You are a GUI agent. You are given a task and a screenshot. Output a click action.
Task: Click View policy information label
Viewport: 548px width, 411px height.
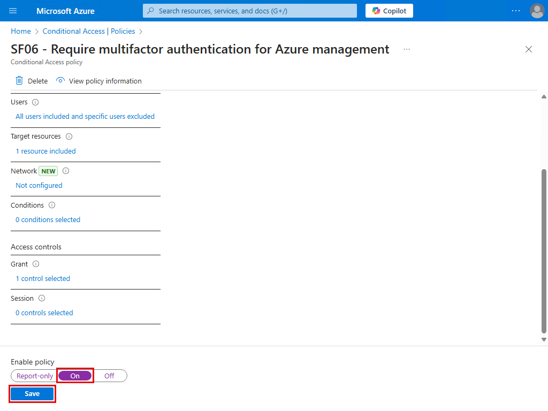point(105,81)
